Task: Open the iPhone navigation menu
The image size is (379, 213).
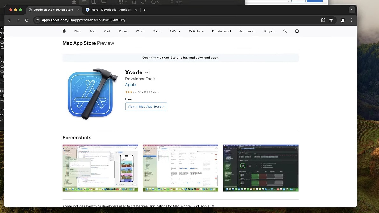Action: click(123, 31)
